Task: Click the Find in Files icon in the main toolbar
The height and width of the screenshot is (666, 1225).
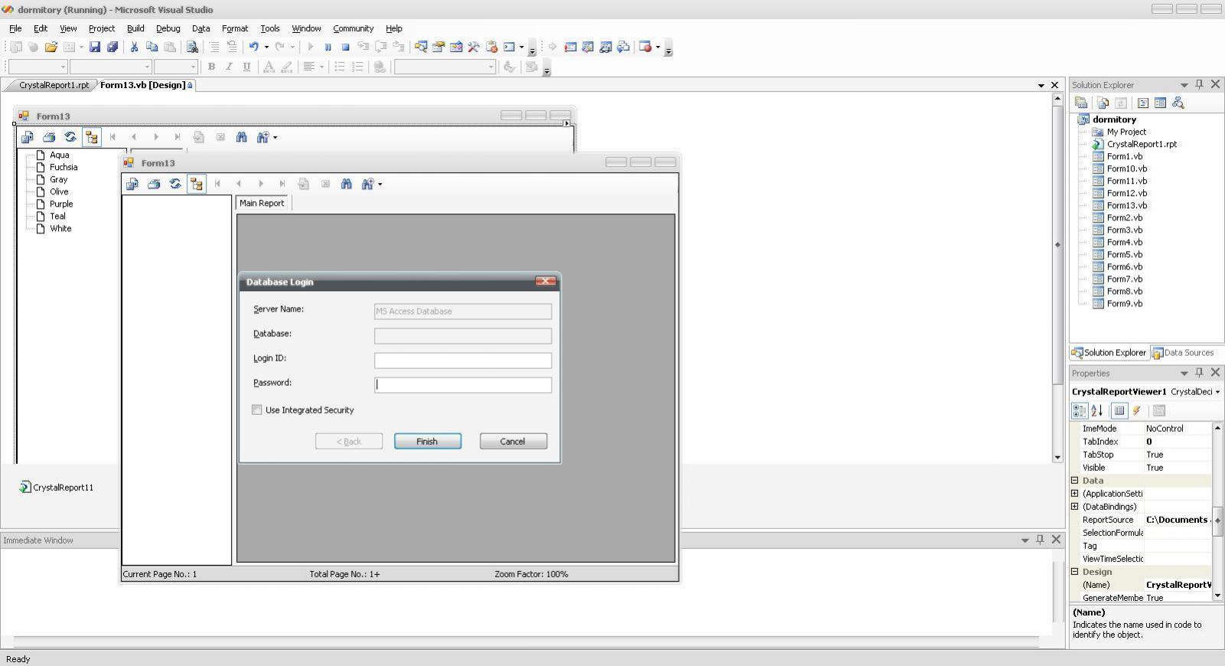Action: [192, 47]
